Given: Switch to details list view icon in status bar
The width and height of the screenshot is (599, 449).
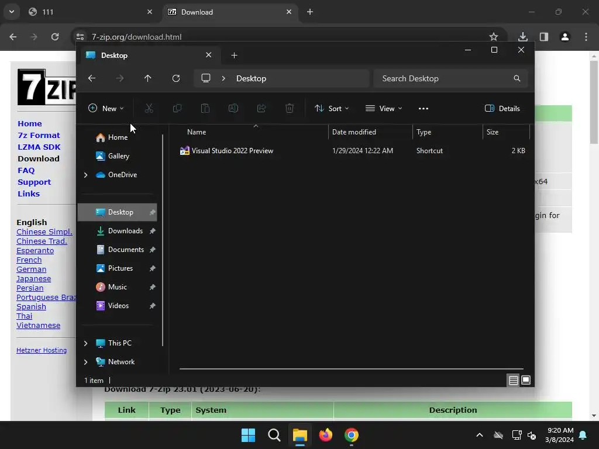Looking at the screenshot, I should [513, 380].
